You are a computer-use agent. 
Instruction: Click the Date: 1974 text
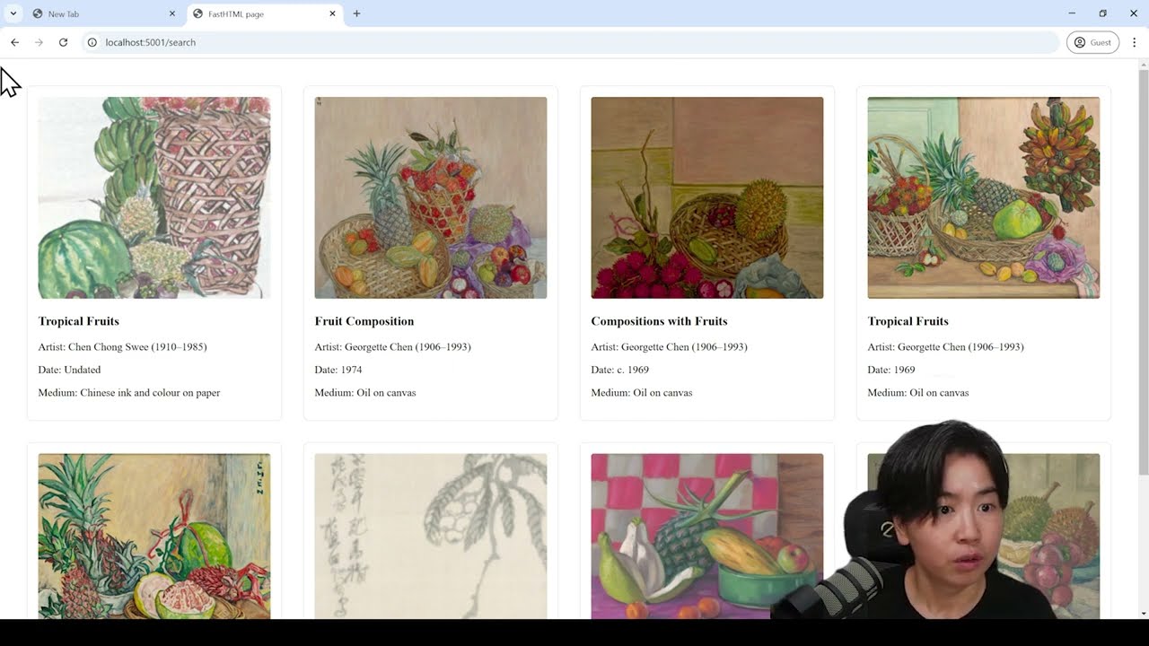(x=338, y=370)
